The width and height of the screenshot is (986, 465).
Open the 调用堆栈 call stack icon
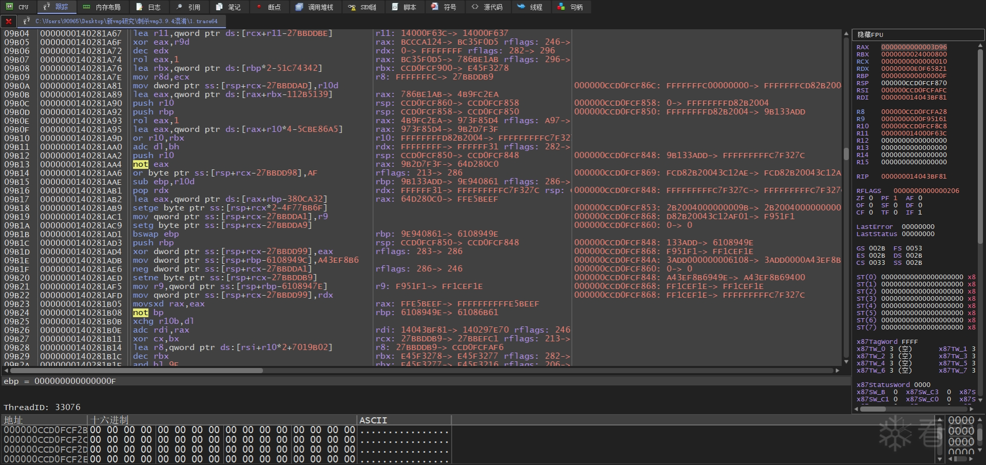[299, 7]
